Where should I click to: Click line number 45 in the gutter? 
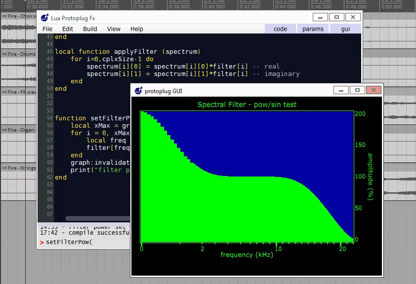click(x=49, y=52)
